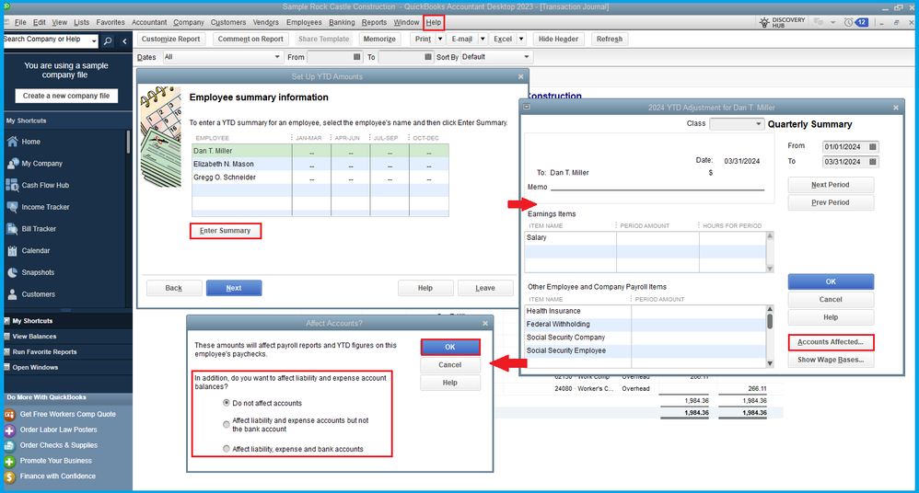919x493 pixels.
Task: Click Refresh report button
Action: (x=610, y=39)
